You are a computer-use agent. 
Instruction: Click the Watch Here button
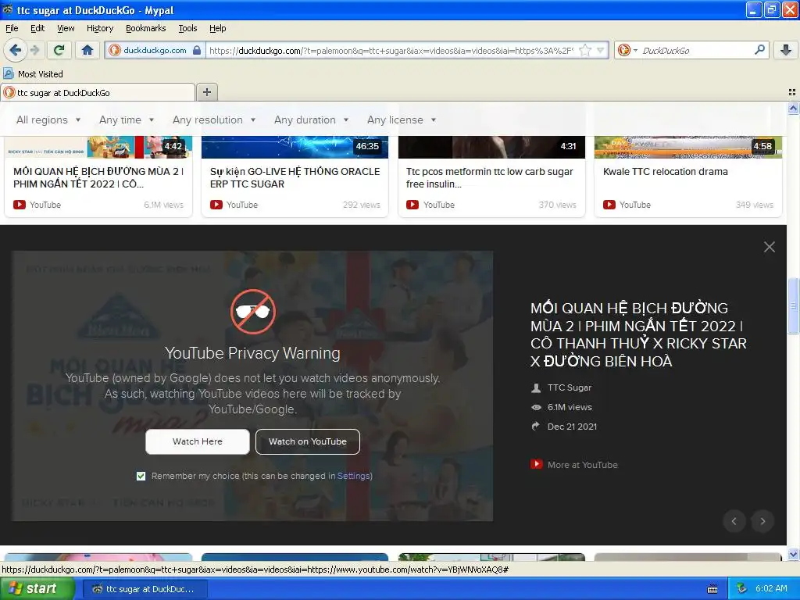click(198, 441)
